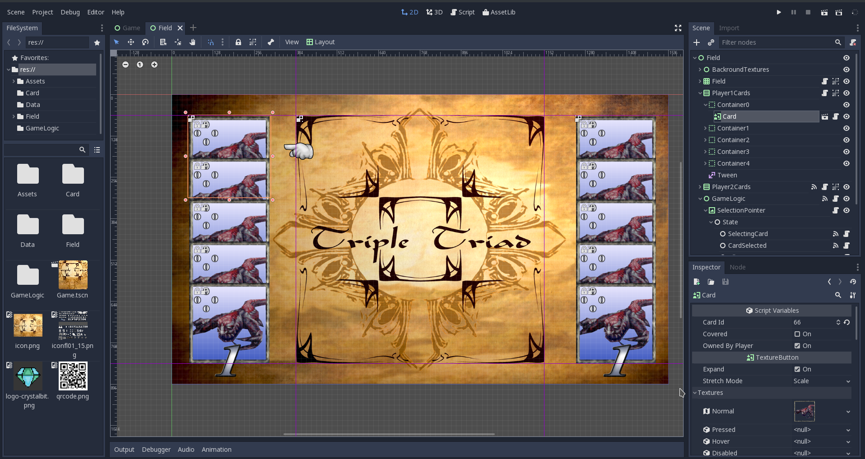The image size is (865, 459).
Task: Expand the Assets folder in FileSystem tree
Action: 14,81
